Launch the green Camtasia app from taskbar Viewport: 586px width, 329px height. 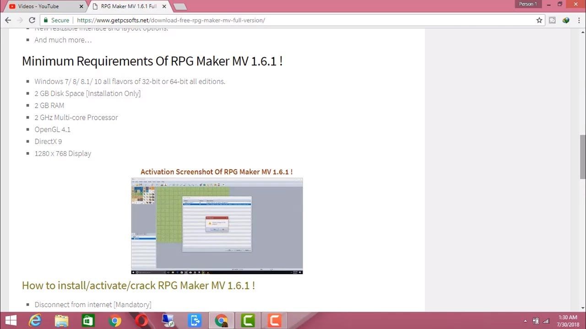pyautogui.click(x=247, y=320)
